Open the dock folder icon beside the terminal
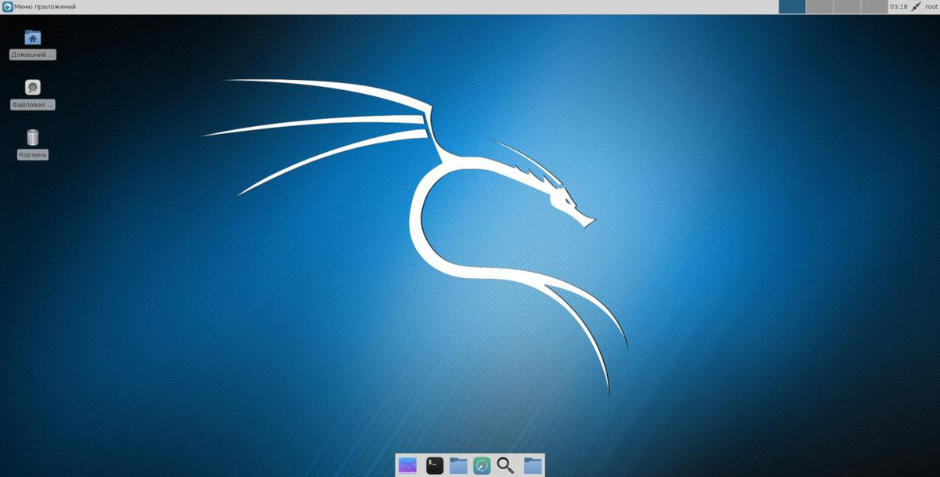The image size is (940, 477). pos(458,465)
